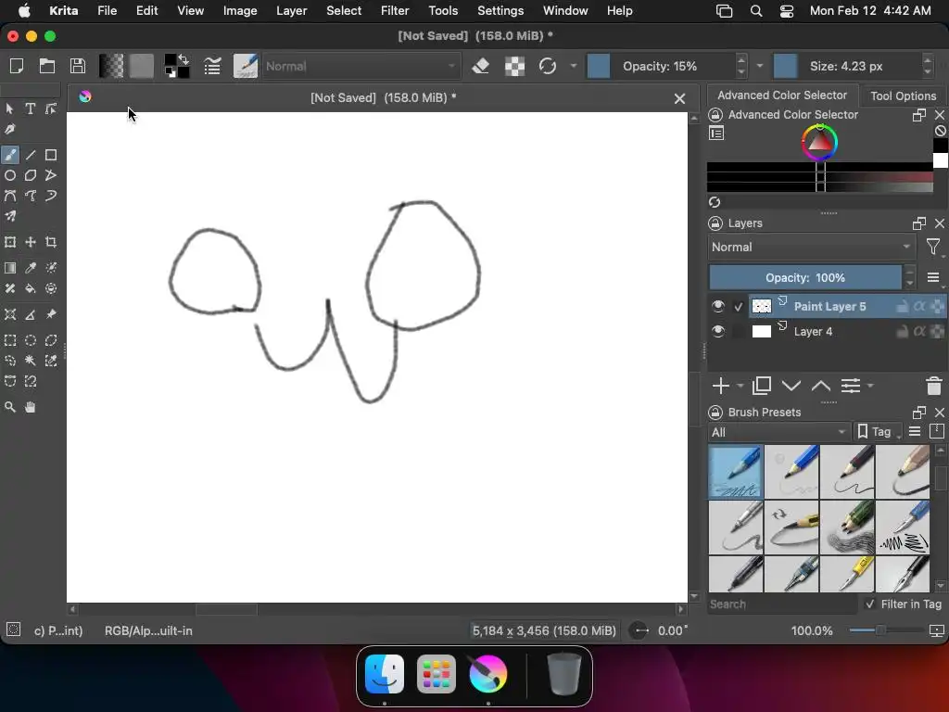
Task: Toggle alpha lock on Layer 4
Action: 919,331
